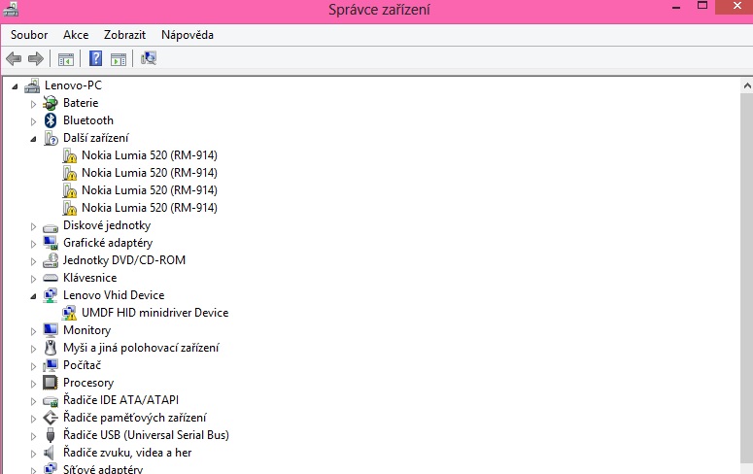Click the scrollbar up arrow

point(747,86)
